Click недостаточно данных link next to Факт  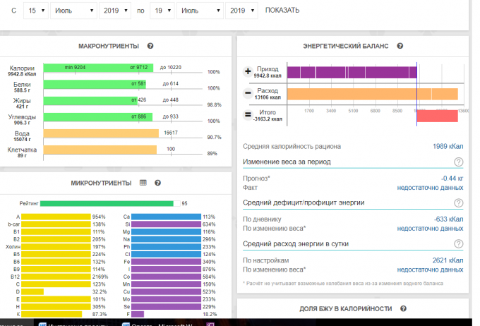[430, 188]
